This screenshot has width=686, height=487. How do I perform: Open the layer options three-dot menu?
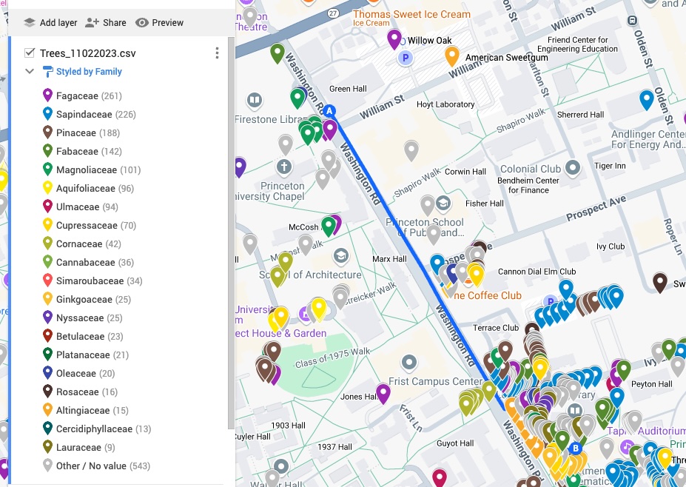[217, 53]
